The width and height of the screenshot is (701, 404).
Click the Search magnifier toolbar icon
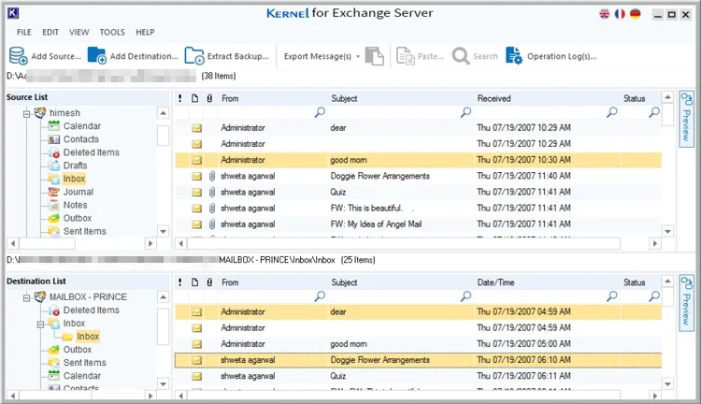coord(461,56)
